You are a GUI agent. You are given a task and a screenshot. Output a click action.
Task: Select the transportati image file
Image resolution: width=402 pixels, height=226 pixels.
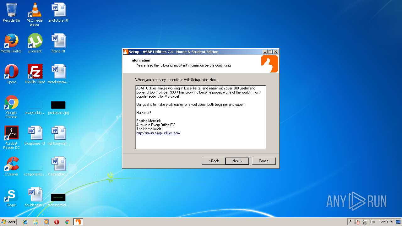pos(58,200)
